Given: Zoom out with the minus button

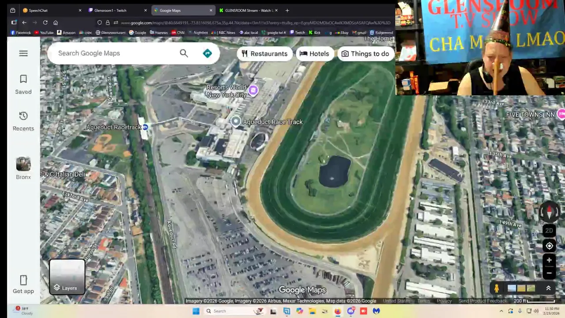Looking at the screenshot, I should click(549, 273).
